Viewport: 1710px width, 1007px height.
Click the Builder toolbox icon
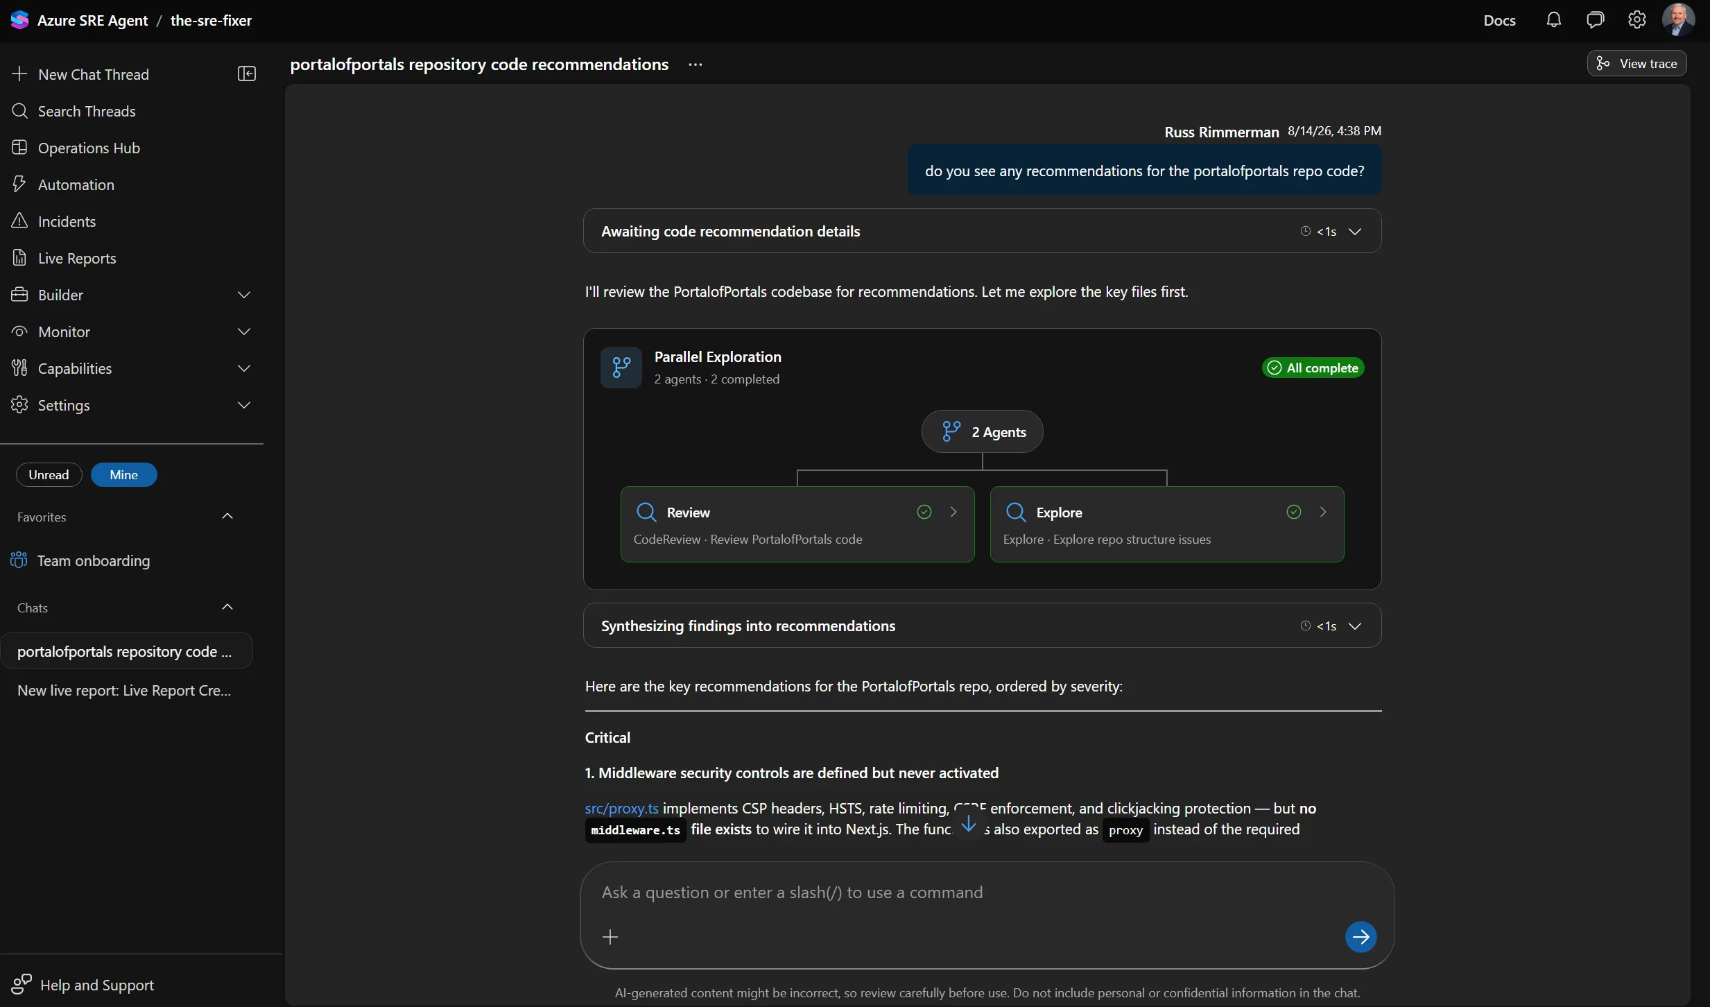coord(19,295)
